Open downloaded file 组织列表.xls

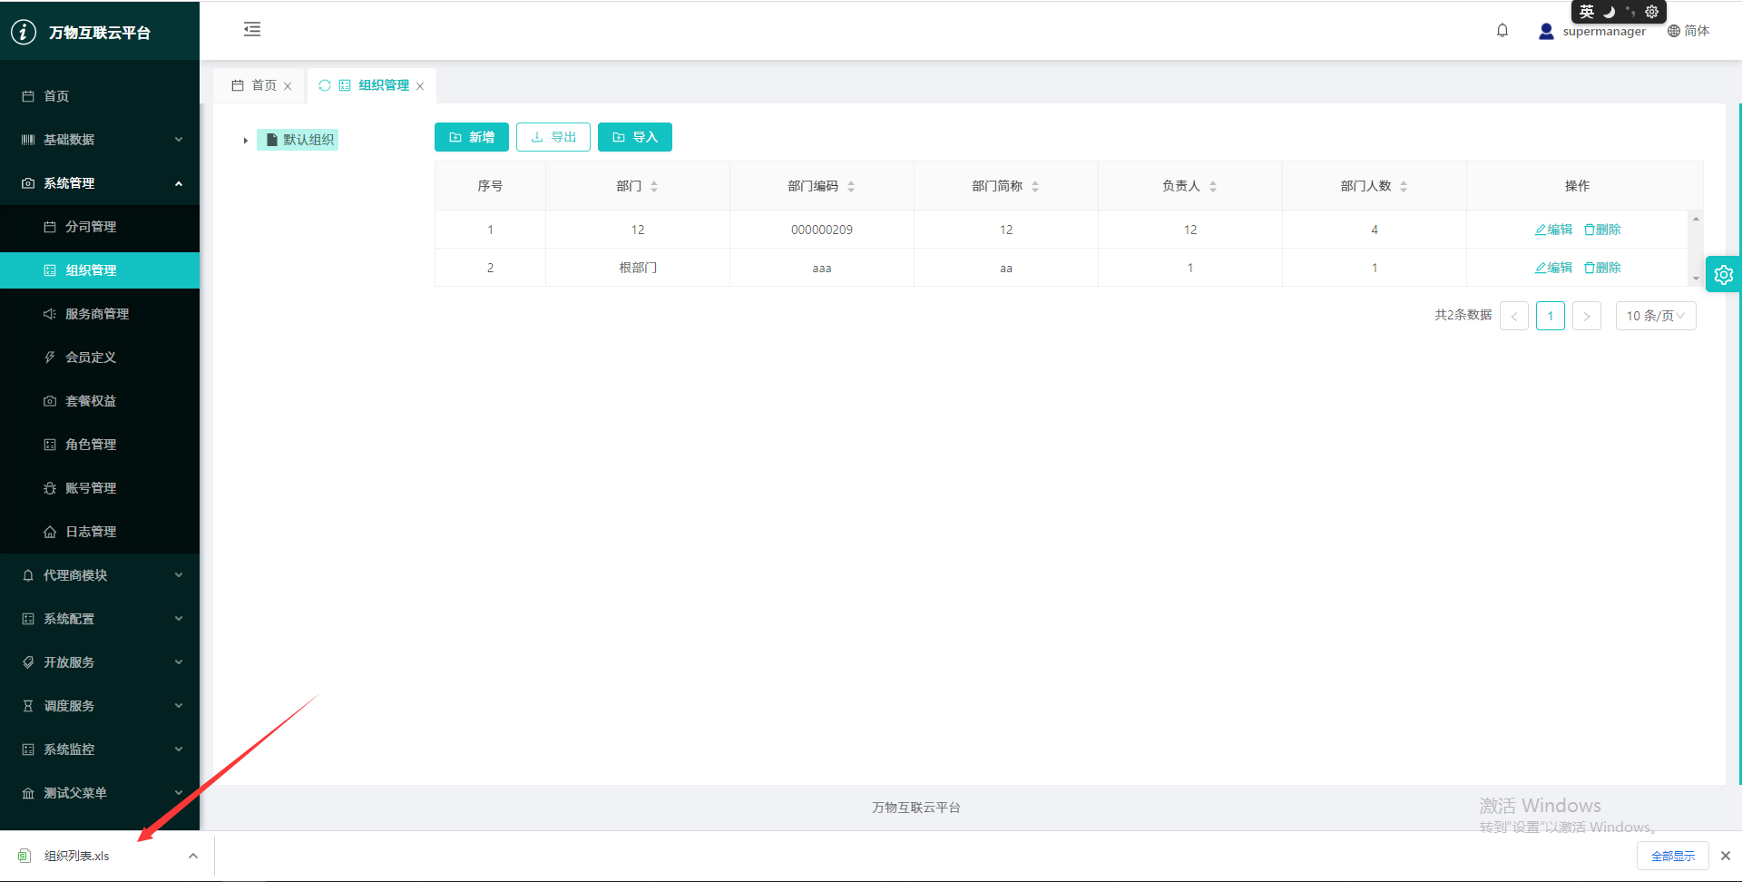point(77,856)
